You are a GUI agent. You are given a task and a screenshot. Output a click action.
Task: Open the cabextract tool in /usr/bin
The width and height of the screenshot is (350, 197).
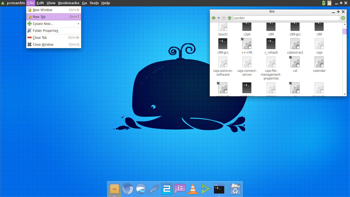(295, 44)
